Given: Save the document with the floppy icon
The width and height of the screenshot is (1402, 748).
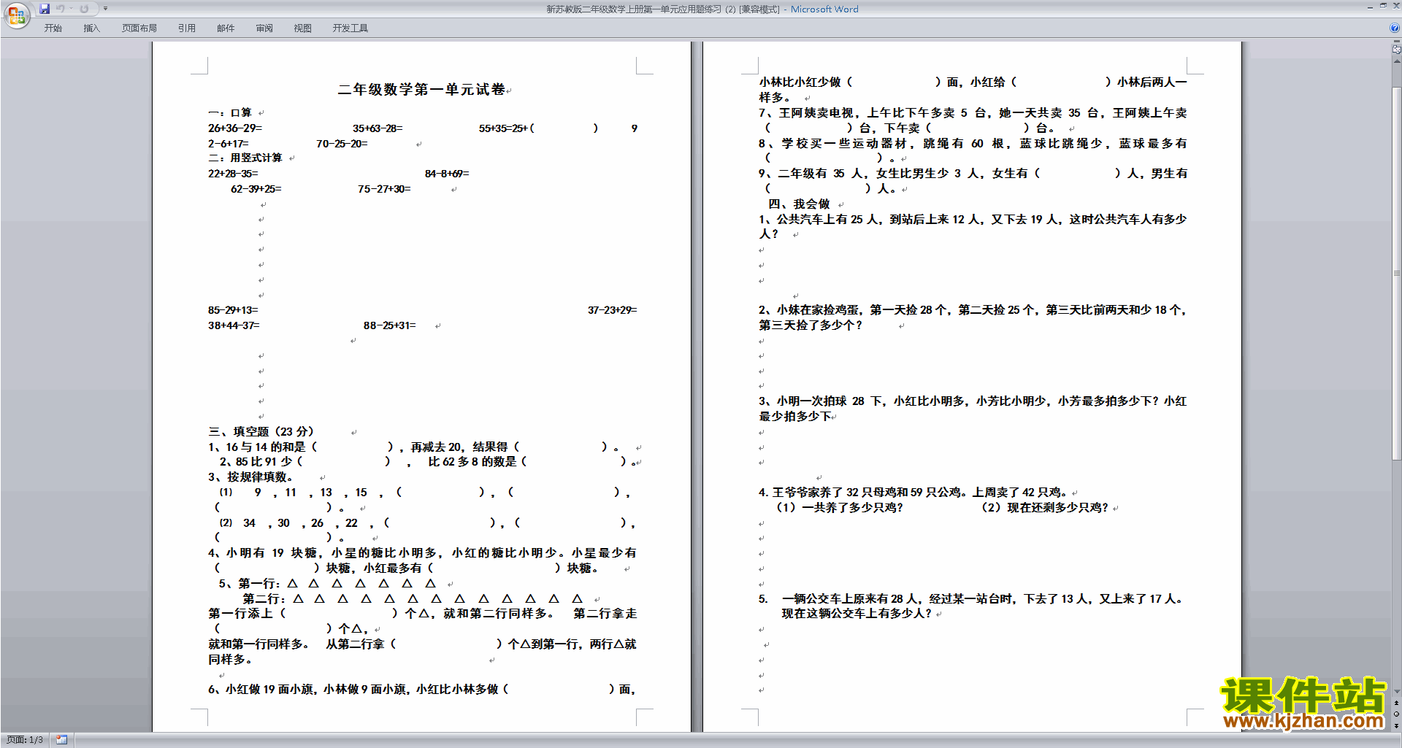Looking at the screenshot, I should coord(45,9).
